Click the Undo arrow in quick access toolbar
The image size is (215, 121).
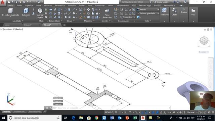tap(28, 2)
